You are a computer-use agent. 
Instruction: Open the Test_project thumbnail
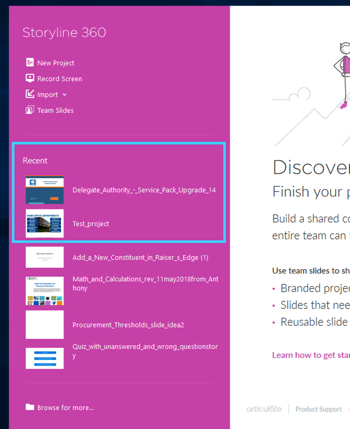[45, 223]
